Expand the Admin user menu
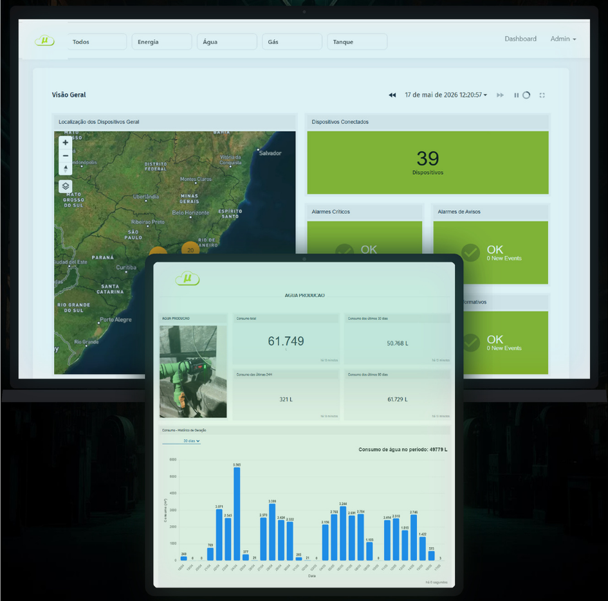608x601 pixels. click(563, 39)
